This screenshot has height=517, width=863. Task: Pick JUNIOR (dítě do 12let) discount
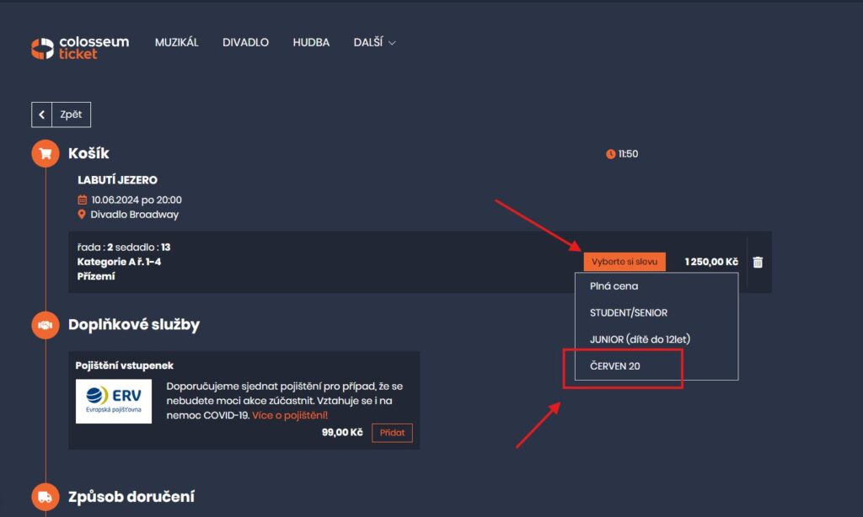pos(640,339)
